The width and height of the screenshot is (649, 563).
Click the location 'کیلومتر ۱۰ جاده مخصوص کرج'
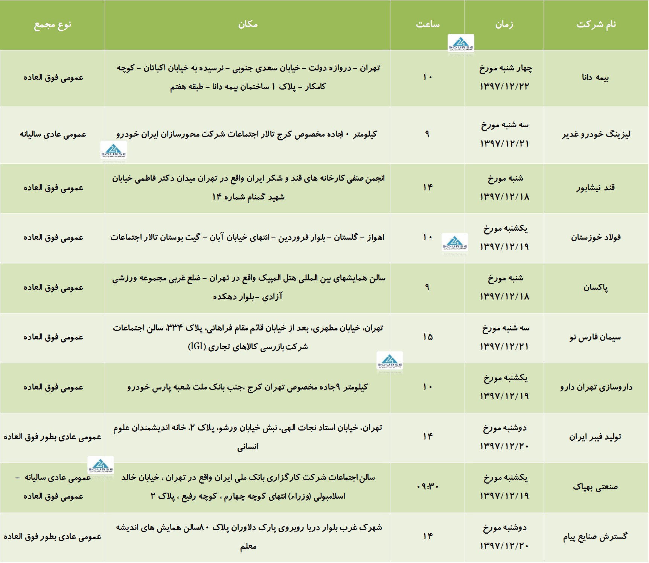[247, 134]
